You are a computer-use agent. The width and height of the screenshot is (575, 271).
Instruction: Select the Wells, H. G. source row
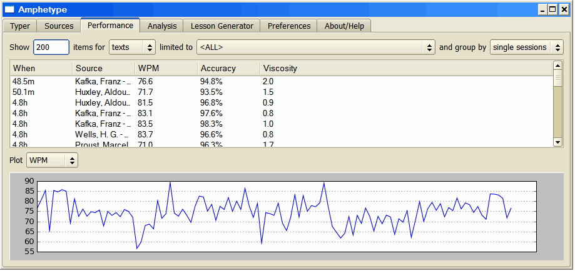[282, 135]
